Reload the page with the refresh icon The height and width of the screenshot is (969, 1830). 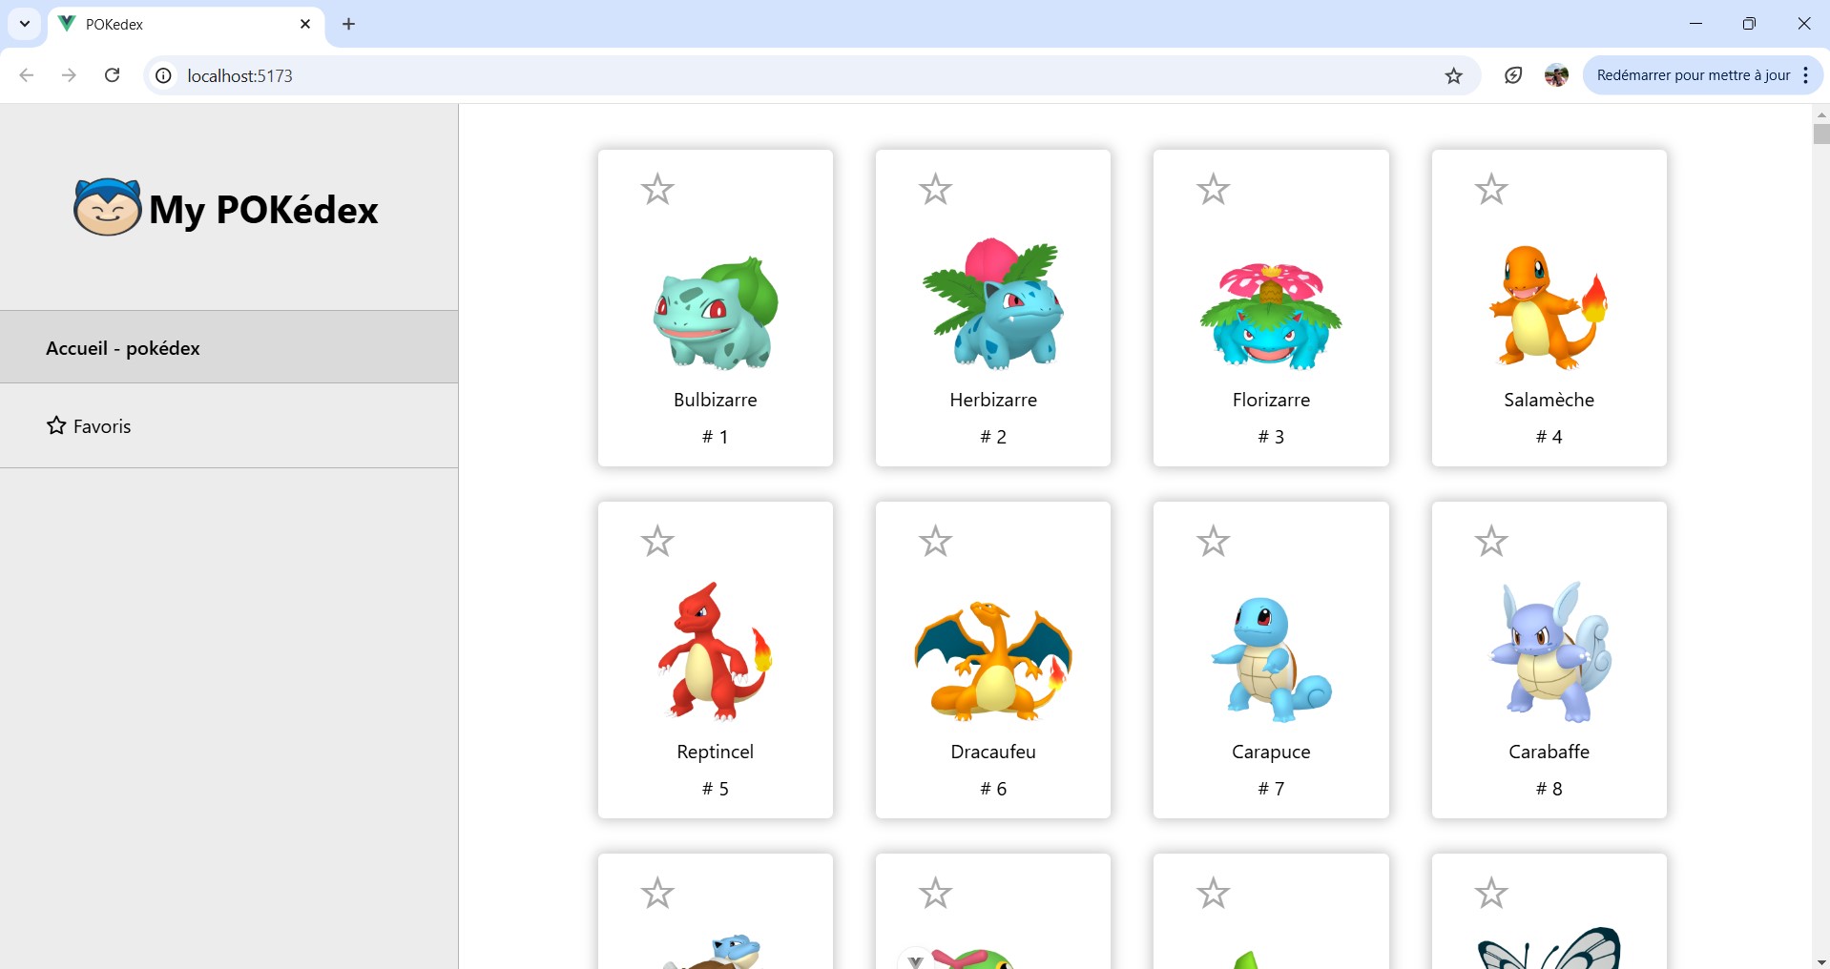point(112,75)
